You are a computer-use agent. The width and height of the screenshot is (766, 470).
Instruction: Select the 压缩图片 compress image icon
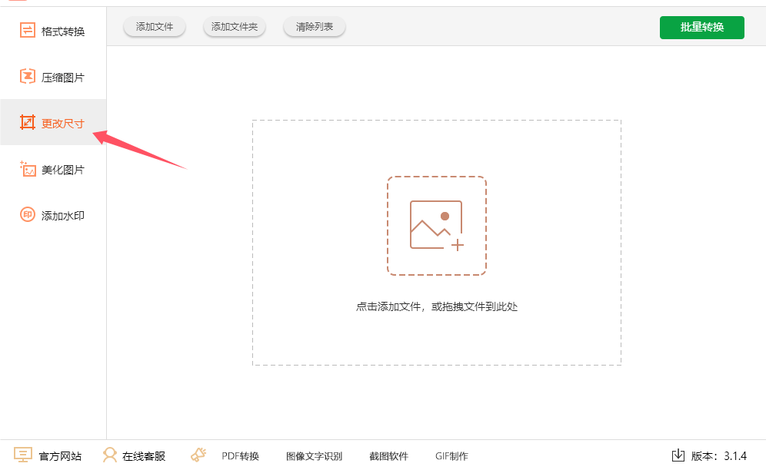[28, 77]
